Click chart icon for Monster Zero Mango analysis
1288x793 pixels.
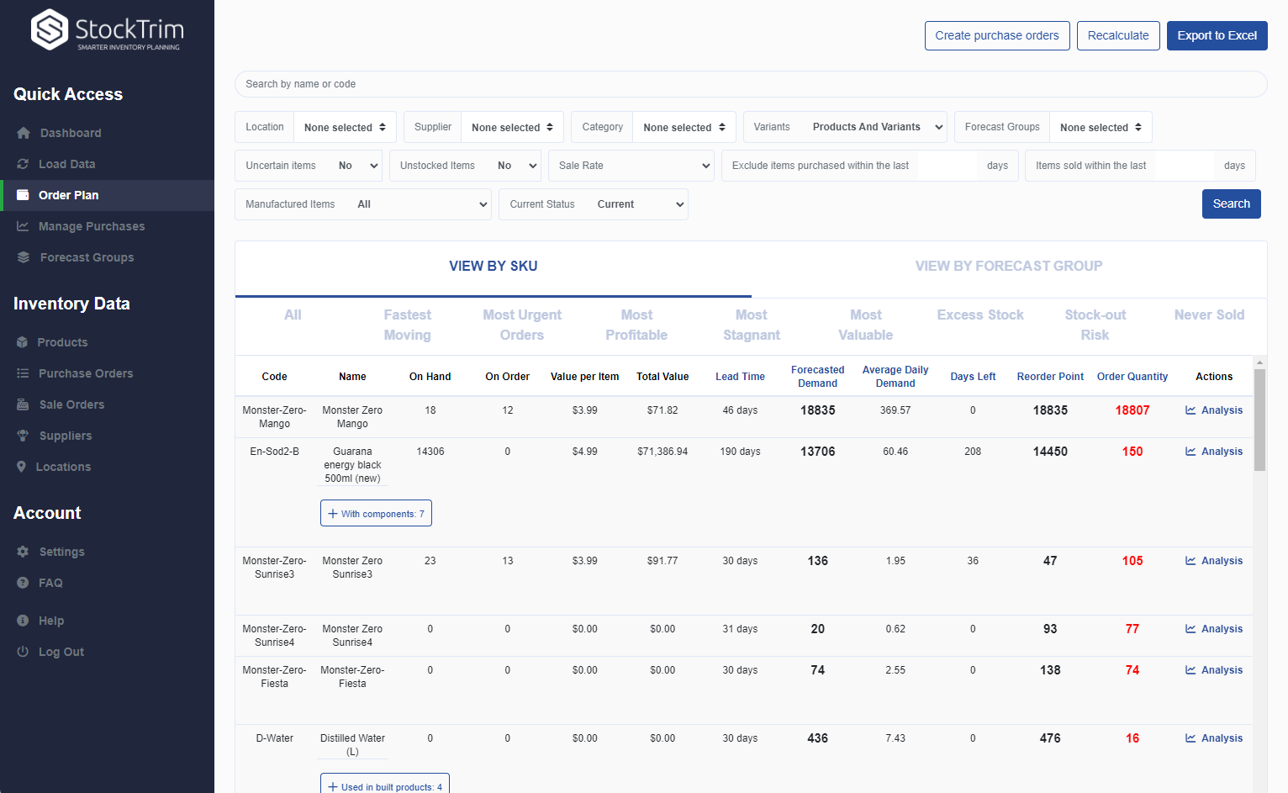pos(1190,410)
